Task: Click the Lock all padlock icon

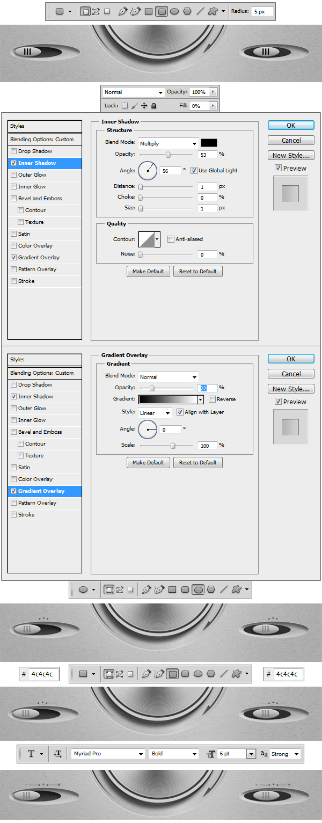Action: 153,106
